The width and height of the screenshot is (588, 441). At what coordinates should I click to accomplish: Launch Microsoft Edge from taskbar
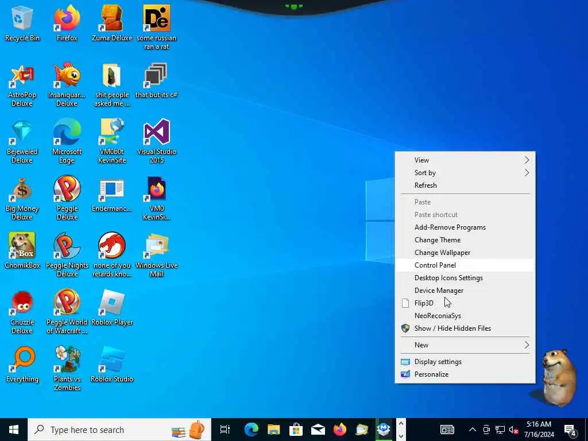252,430
